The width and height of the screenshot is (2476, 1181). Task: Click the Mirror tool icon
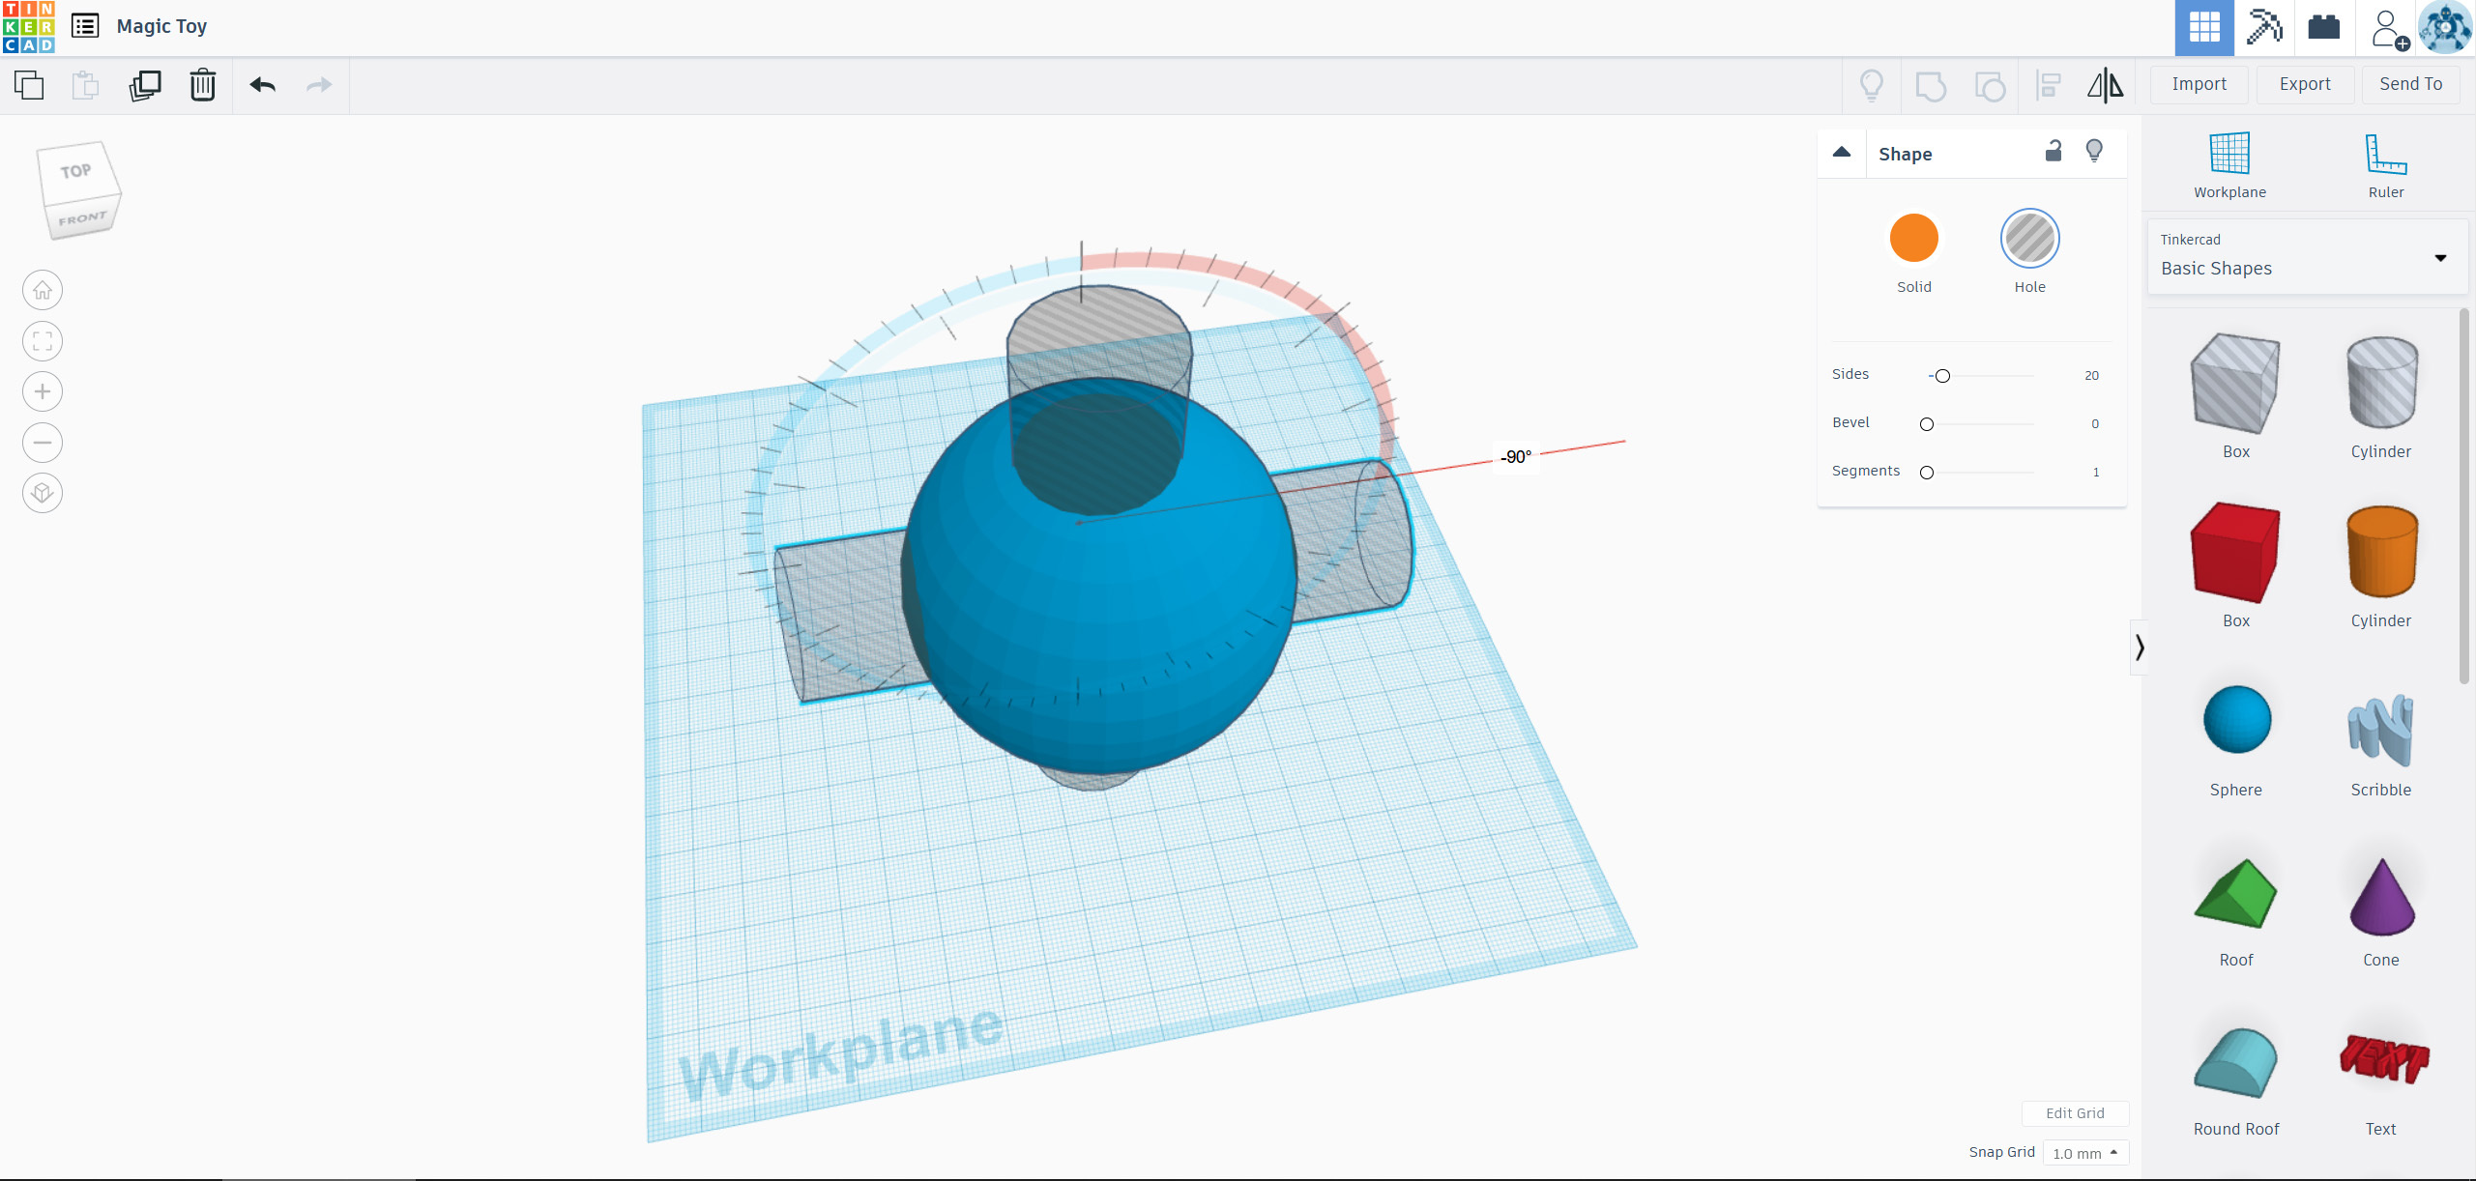click(x=2105, y=85)
